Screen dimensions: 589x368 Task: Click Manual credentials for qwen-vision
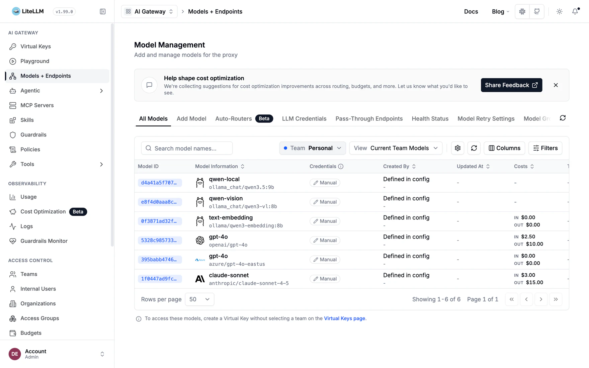325,202
